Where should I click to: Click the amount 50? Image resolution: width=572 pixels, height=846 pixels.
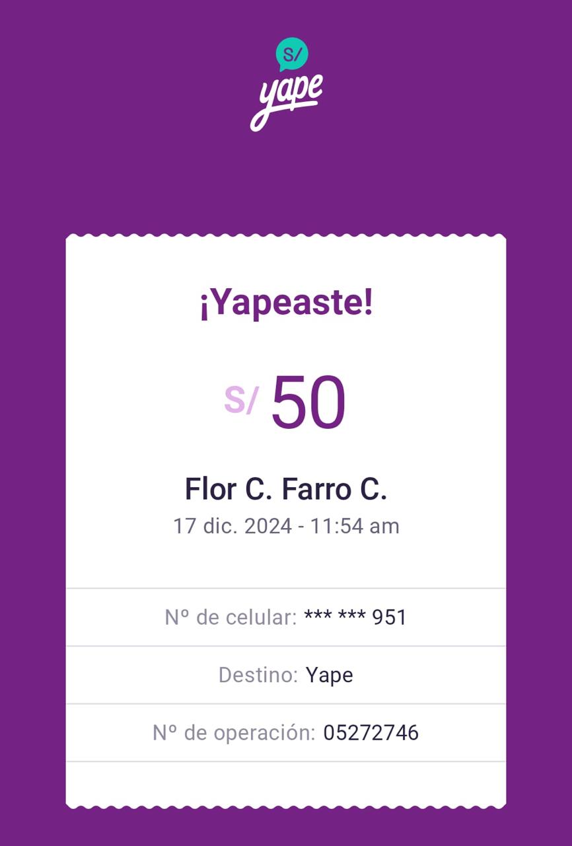pyautogui.click(x=308, y=403)
